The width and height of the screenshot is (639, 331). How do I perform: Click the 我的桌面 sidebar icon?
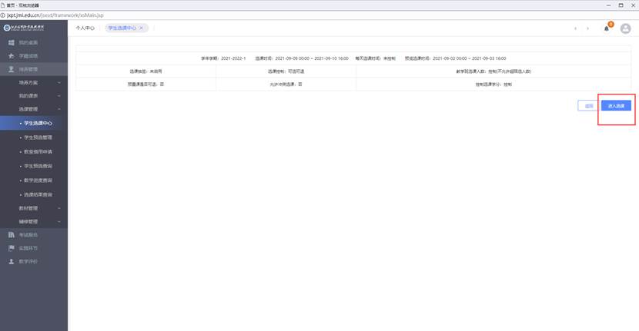[x=11, y=42]
